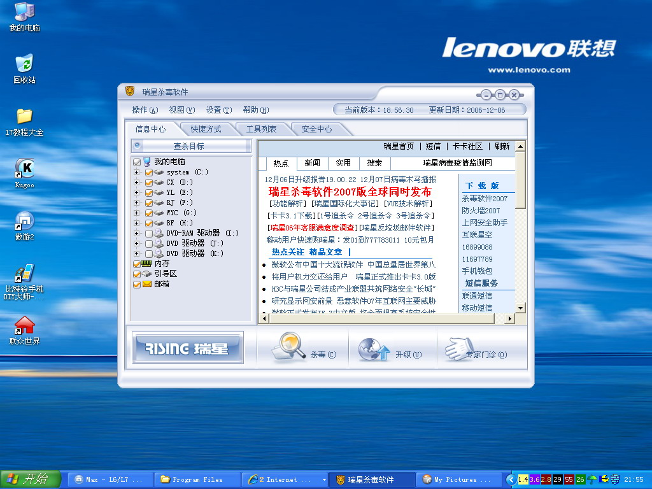Screen dimensions: 652x489
Task: Click the news pane horizontal scrollbar thumb
Action: point(382,319)
